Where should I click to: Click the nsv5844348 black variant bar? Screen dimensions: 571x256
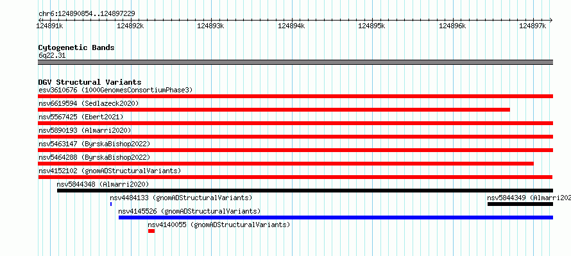305,191
